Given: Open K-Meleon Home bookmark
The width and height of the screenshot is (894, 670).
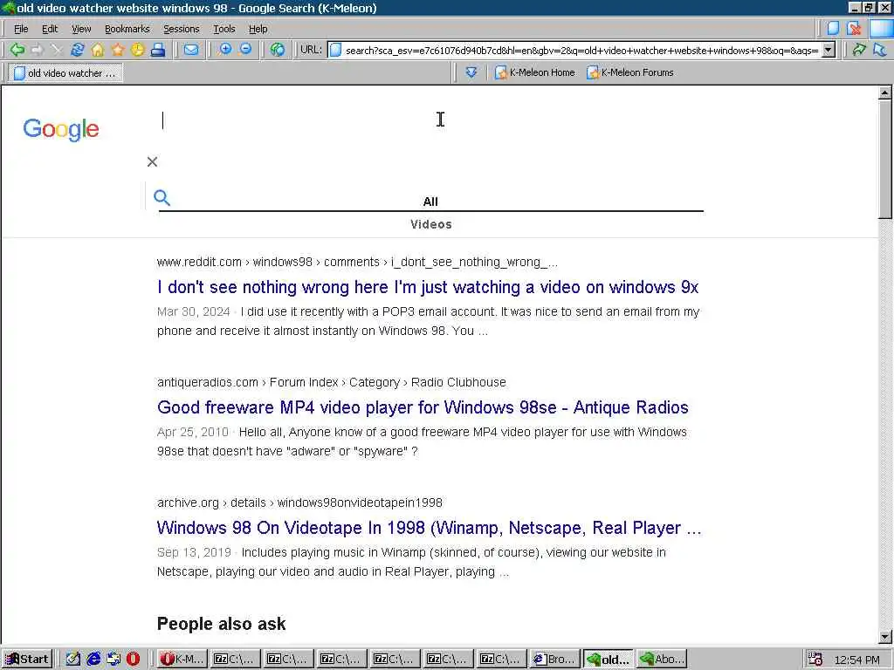Looking at the screenshot, I should [535, 72].
